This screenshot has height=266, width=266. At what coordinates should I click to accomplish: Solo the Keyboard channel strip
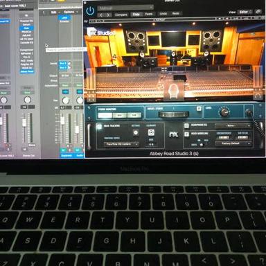point(69,150)
